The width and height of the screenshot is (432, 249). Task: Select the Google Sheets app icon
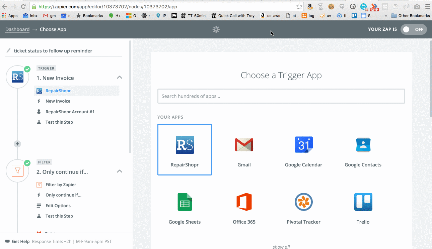tap(185, 202)
